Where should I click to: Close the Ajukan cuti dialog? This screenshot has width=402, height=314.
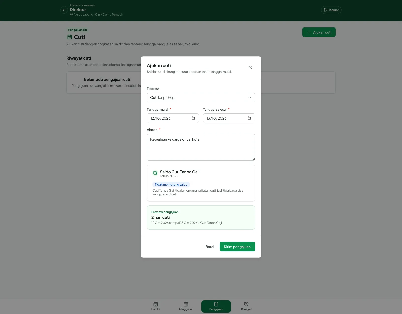pyautogui.click(x=250, y=67)
